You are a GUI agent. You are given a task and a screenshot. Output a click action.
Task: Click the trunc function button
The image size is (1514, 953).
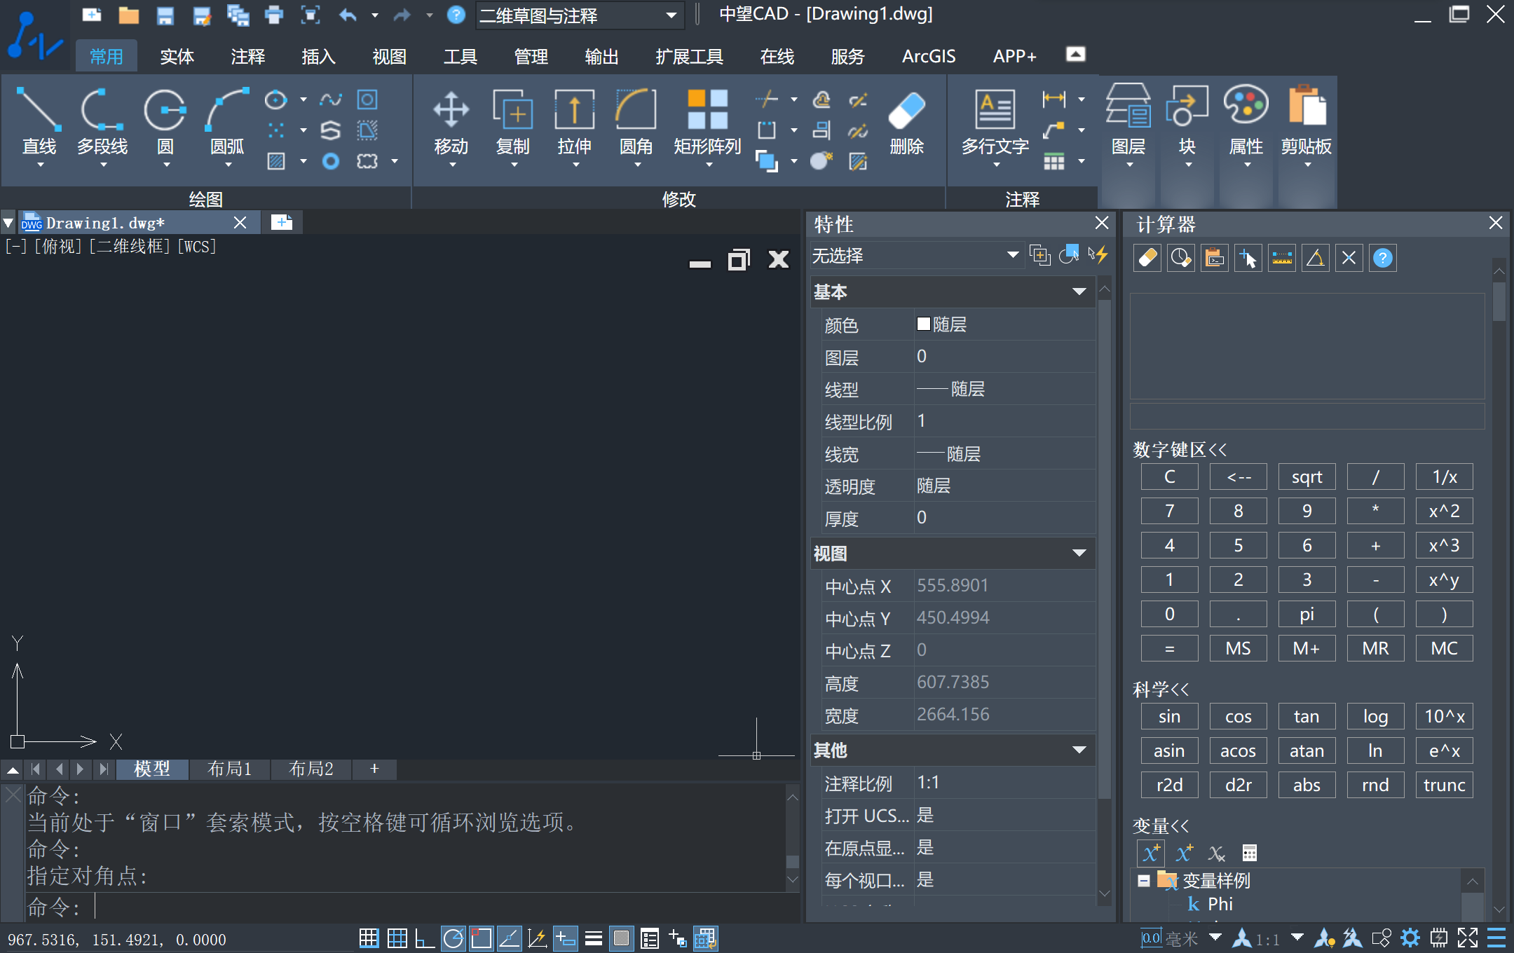click(x=1445, y=785)
